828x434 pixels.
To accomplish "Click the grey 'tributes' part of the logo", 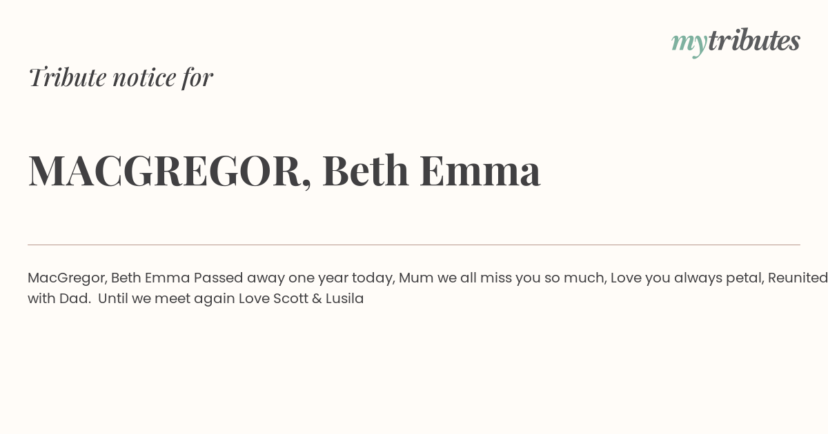I will (753, 40).
